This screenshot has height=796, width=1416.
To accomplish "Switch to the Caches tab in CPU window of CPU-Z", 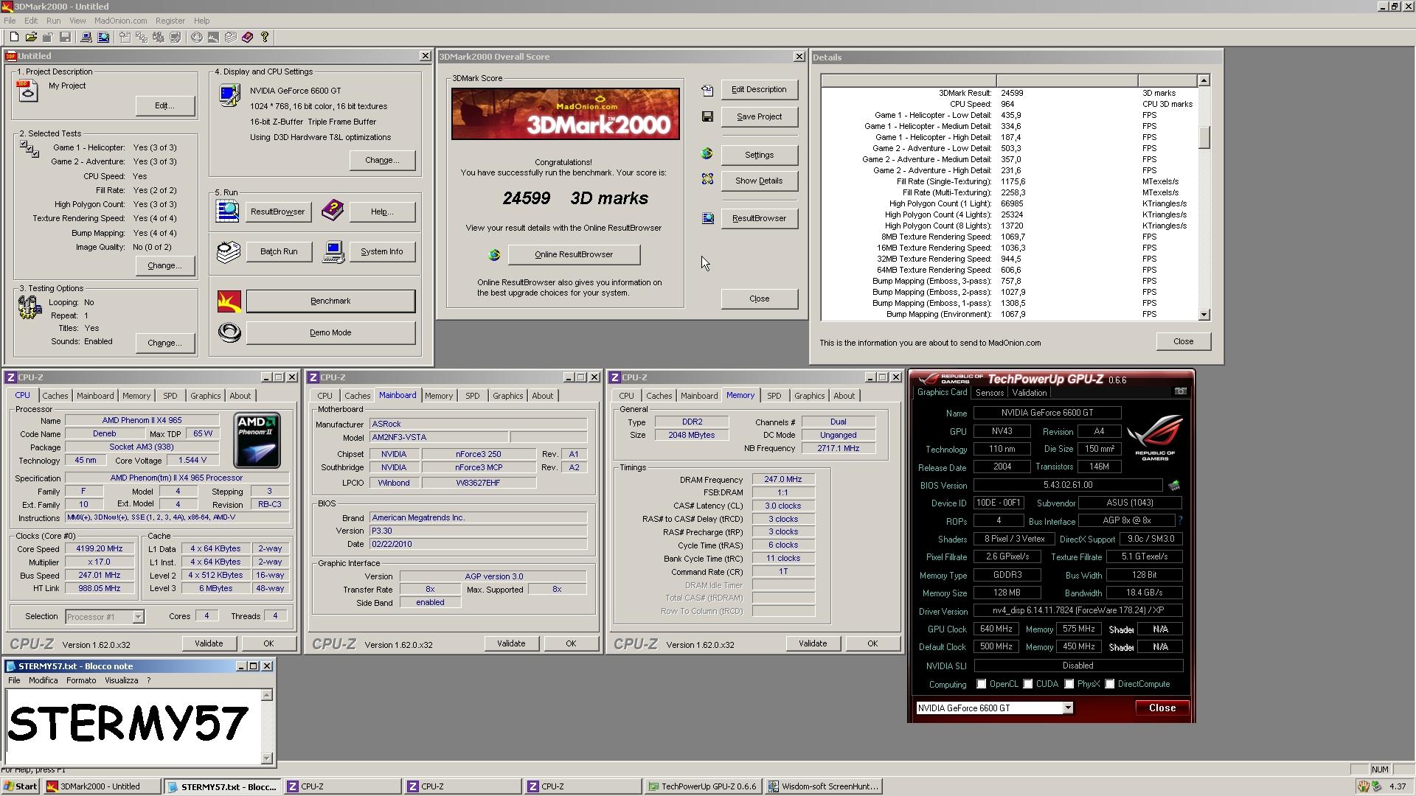I will point(55,396).
